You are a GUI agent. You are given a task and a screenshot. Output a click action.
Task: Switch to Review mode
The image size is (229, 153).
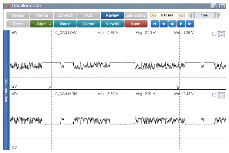tap(112, 15)
